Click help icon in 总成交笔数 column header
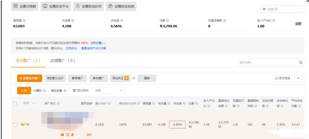The height and width of the screenshot is (139, 309). click(267, 106)
